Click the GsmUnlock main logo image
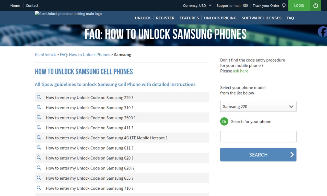Image resolution: width=327 pixels, height=196 pixels. [68, 14]
